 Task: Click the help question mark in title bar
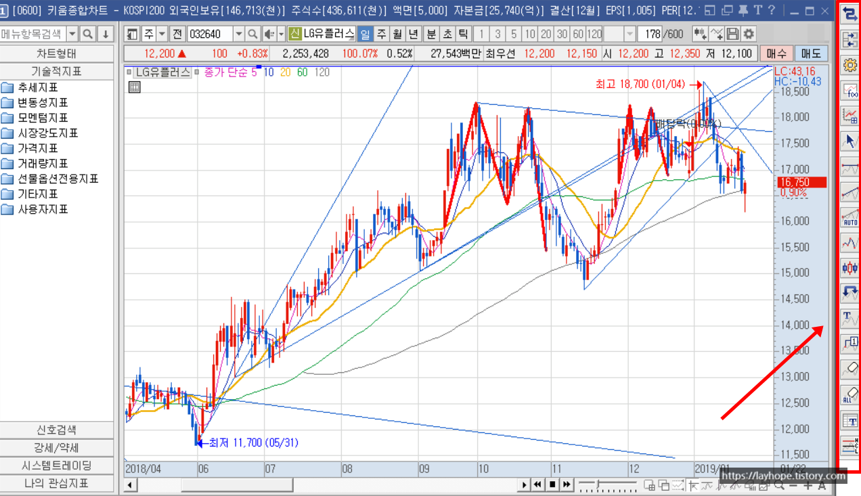(x=771, y=10)
